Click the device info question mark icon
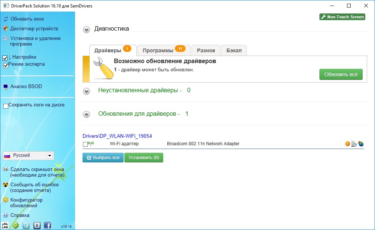The image size is (375, 230). pyautogui.click(x=354, y=144)
